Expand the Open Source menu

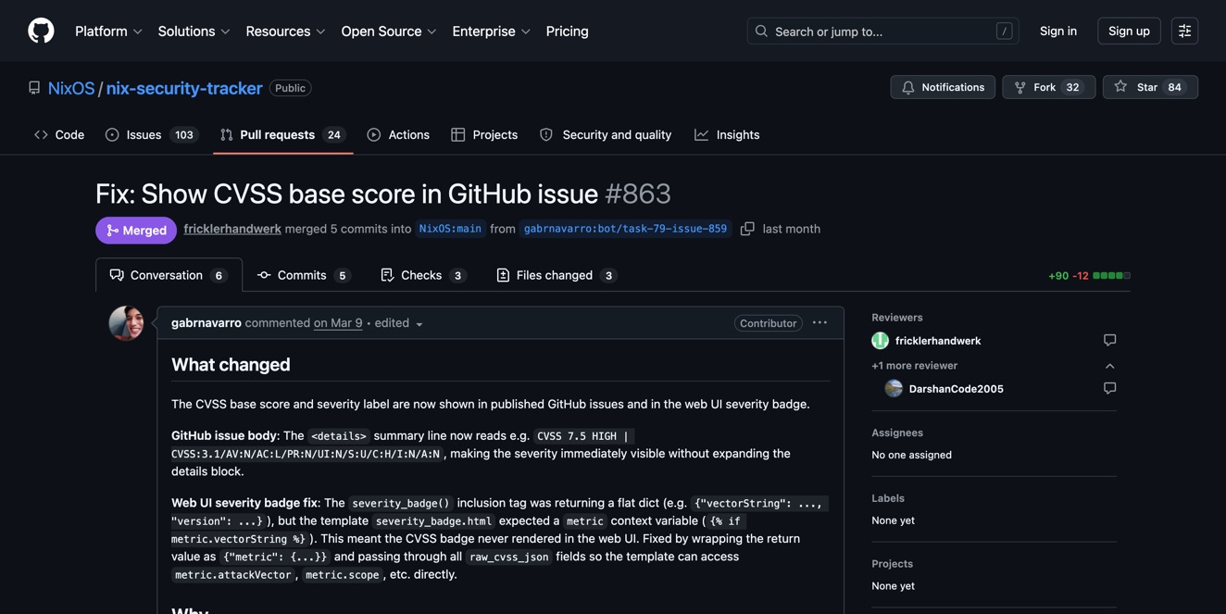tap(388, 31)
